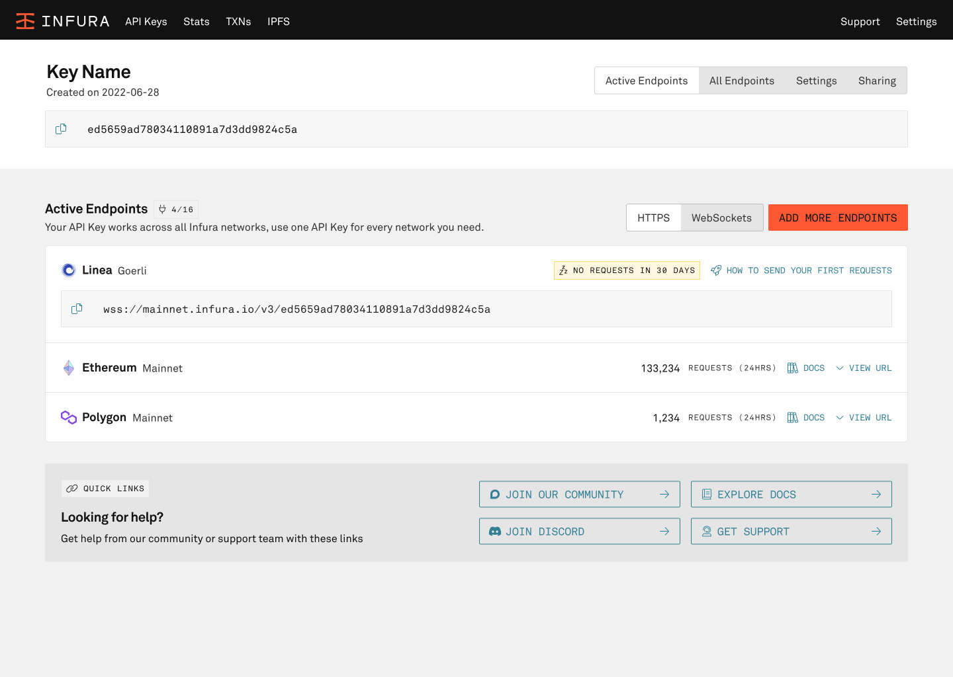This screenshot has width=953, height=677.
Task: Click the Explore Docs document icon
Action: tap(707, 495)
